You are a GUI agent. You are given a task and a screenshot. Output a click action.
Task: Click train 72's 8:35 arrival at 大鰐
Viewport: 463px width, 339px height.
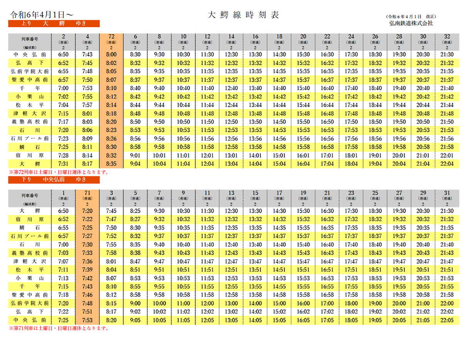tap(111, 164)
